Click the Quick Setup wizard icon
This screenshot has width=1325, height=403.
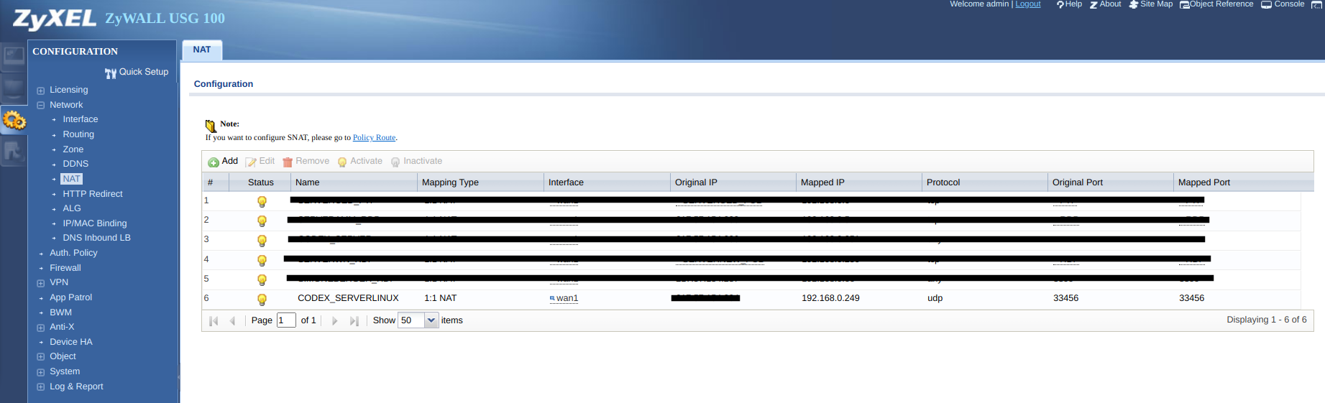pyautogui.click(x=110, y=73)
